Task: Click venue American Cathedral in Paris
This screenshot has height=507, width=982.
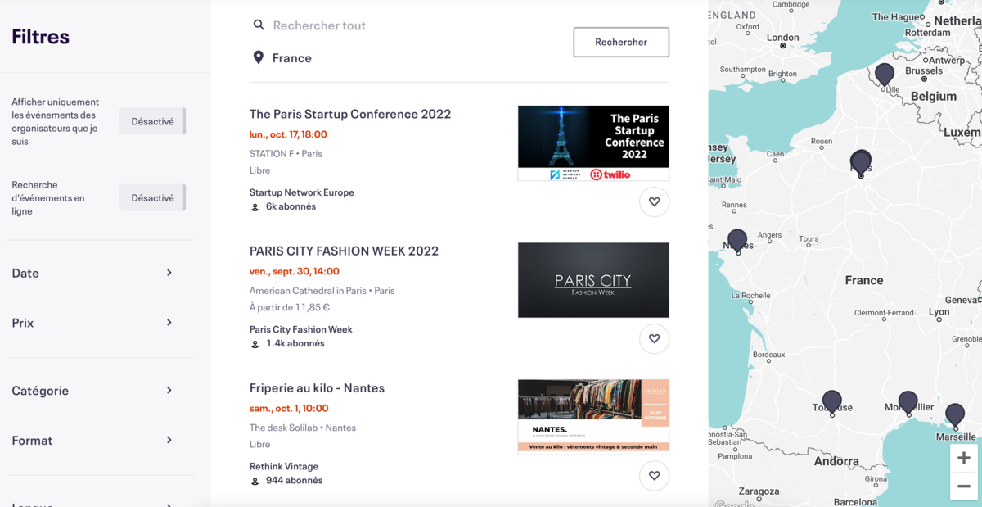Action: click(308, 291)
